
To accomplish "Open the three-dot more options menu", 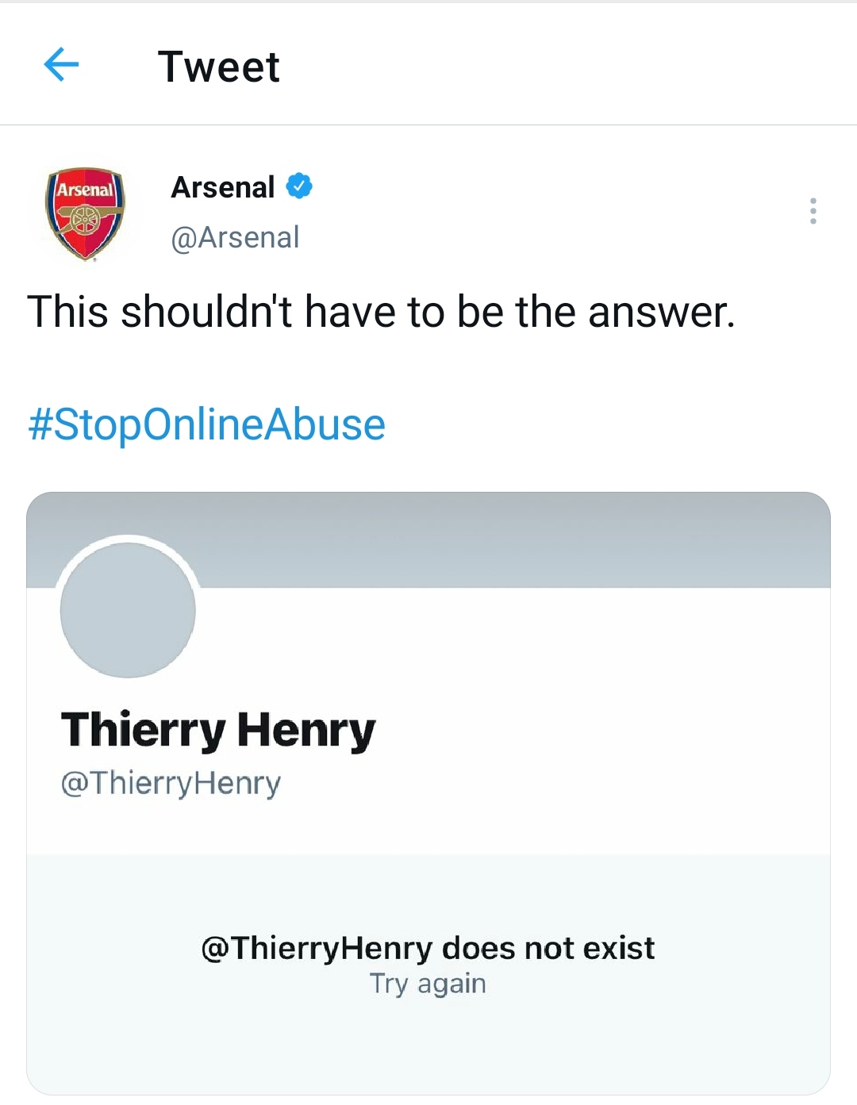I will click(813, 211).
